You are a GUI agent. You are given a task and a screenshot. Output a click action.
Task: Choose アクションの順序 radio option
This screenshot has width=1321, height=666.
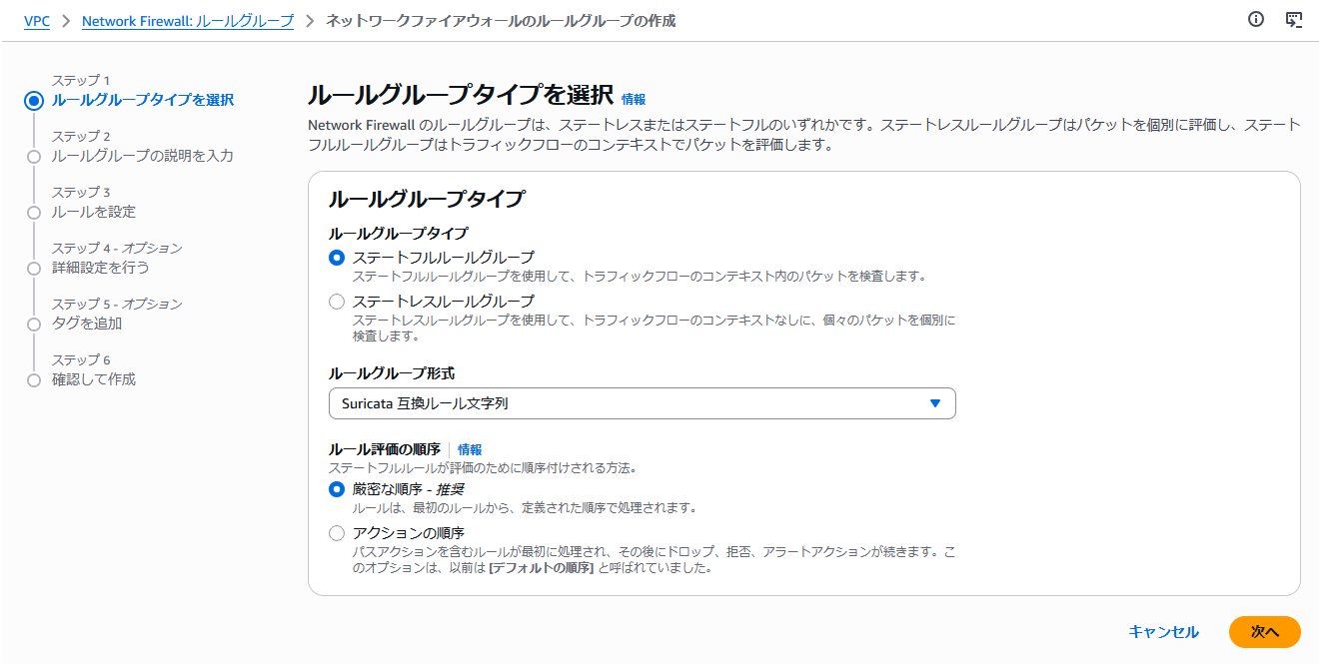[337, 533]
